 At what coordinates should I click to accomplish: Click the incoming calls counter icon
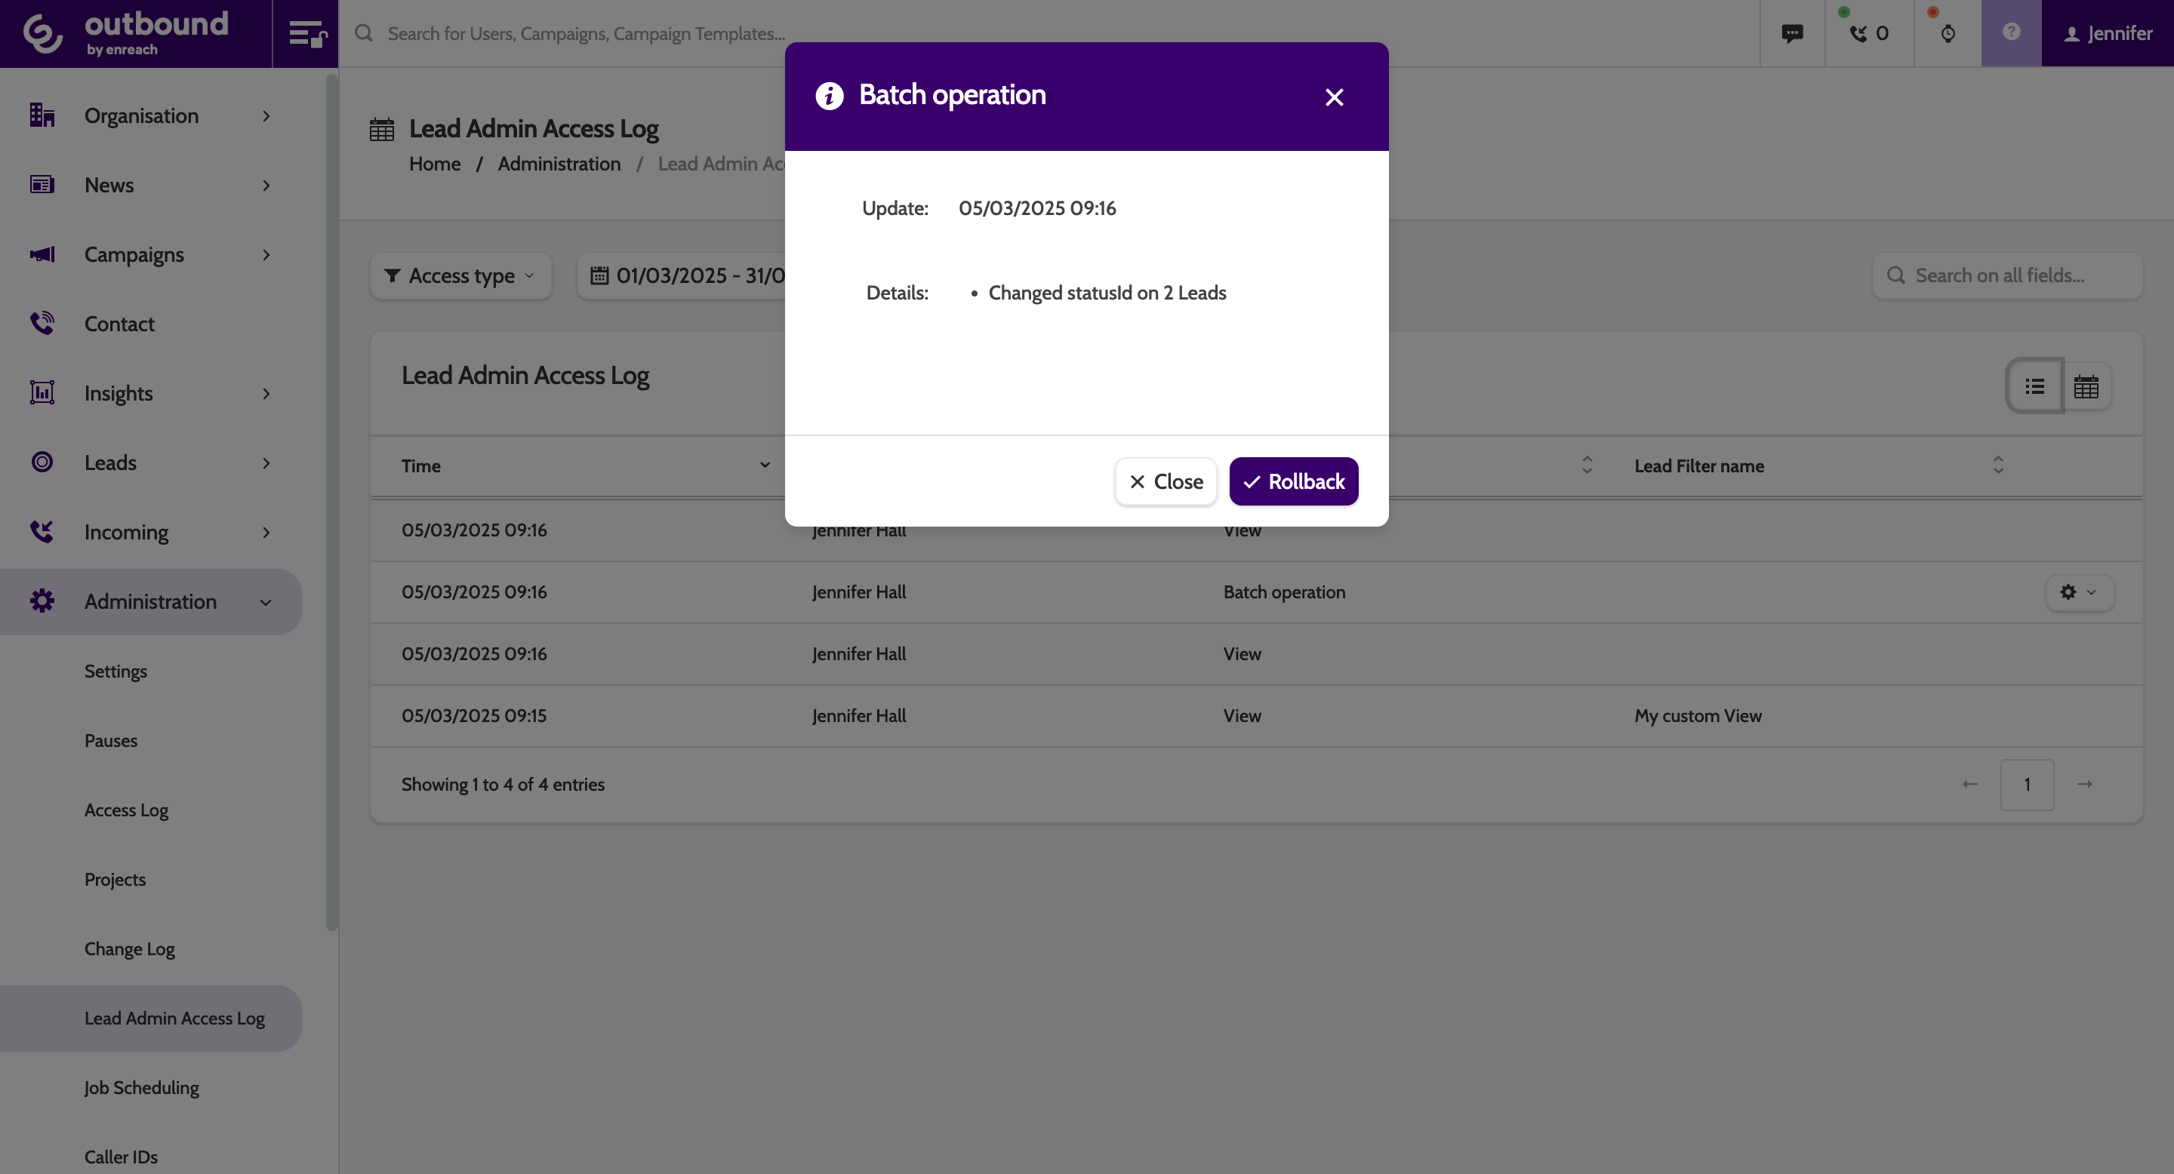coord(1868,33)
